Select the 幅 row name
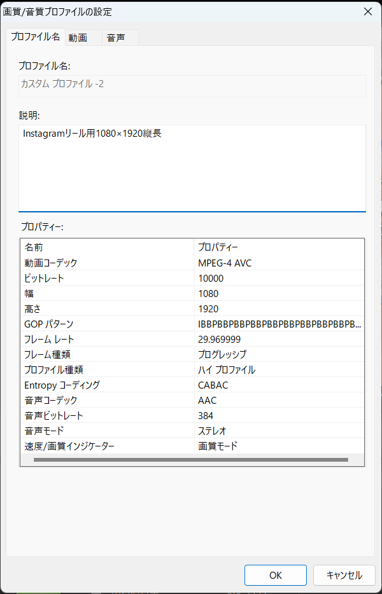This screenshot has width=382, height=594. pyautogui.click(x=29, y=293)
